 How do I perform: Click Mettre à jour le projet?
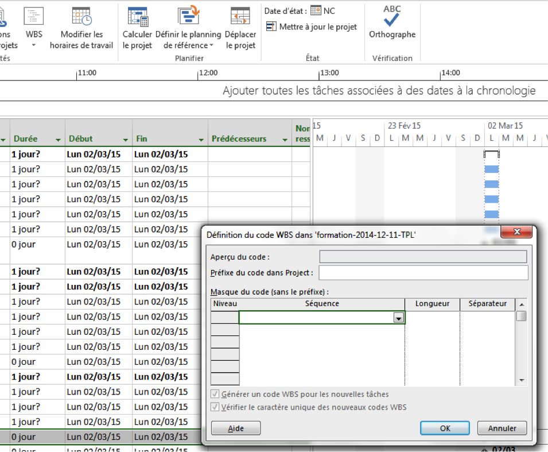[x=312, y=26]
